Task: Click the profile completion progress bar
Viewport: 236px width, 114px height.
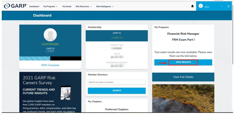Action: [x=50, y=58]
